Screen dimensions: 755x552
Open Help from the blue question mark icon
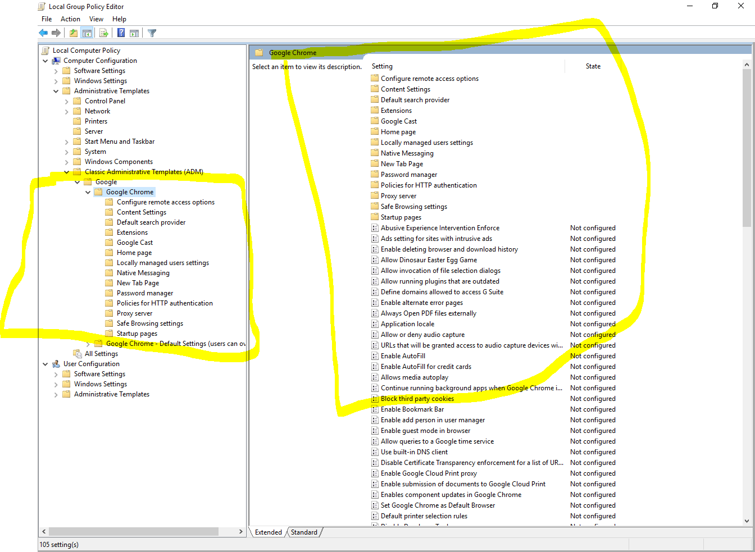[x=121, y=33]
